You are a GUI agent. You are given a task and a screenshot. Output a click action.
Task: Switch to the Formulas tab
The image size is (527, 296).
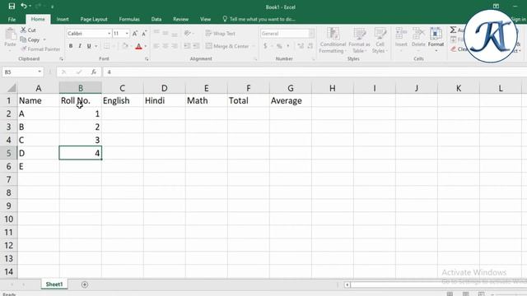click(129, 19)
